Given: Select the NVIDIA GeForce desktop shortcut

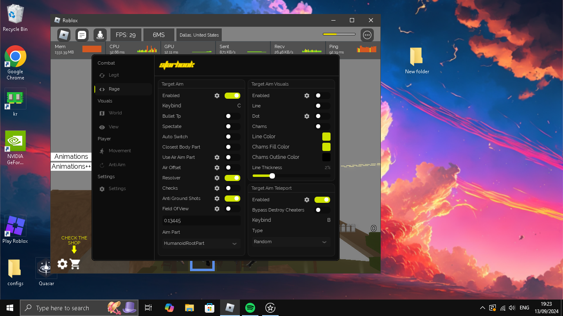Looking at the screenshot, I should coord(15,148).
